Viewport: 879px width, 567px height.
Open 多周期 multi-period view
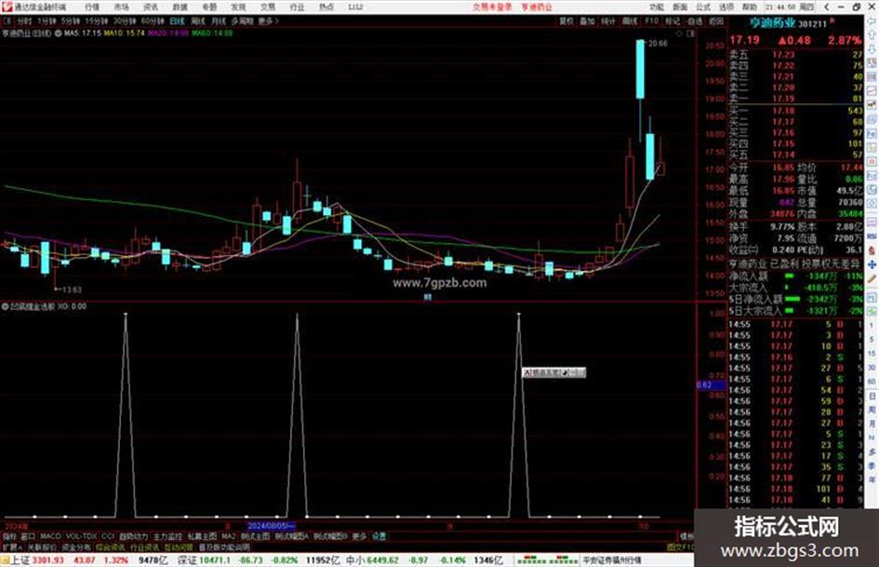tap(242, 20)
